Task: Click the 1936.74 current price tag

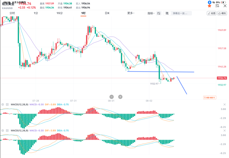Action: [x=221, y=78]
